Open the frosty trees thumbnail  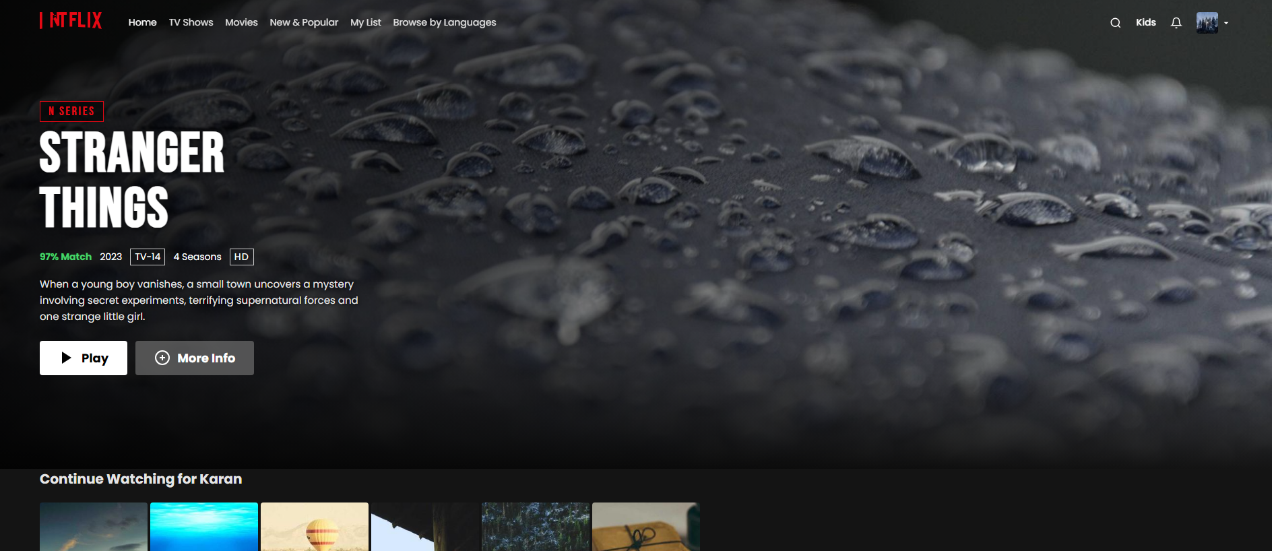tap(536, 527)
